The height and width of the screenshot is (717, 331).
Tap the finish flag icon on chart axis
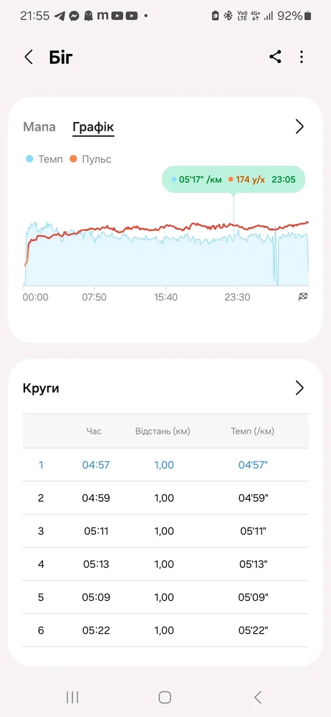pyautogui.click(x=302, y=297)
